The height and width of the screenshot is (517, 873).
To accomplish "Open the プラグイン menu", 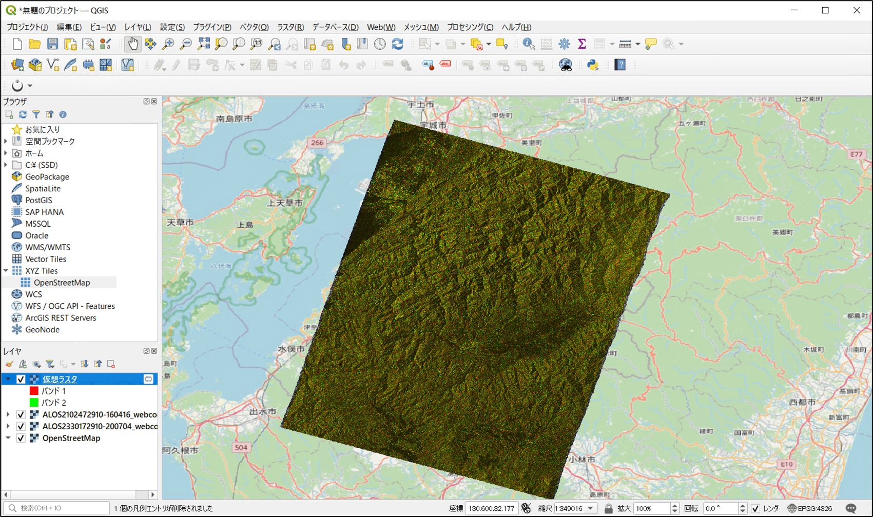I will [x=212, y=27].
